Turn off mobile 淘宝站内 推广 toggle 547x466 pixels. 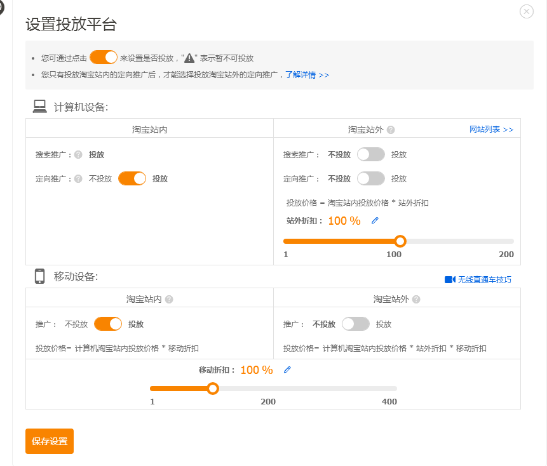(108, 324)
